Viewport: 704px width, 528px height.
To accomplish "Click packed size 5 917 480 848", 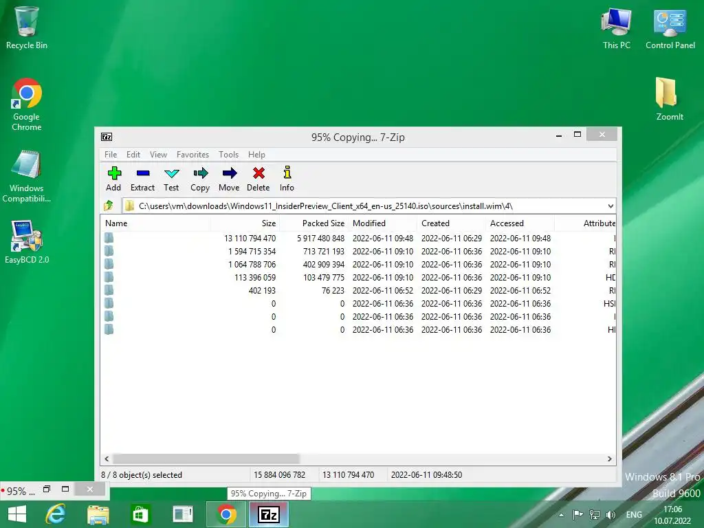I will [x=320, y=238].
